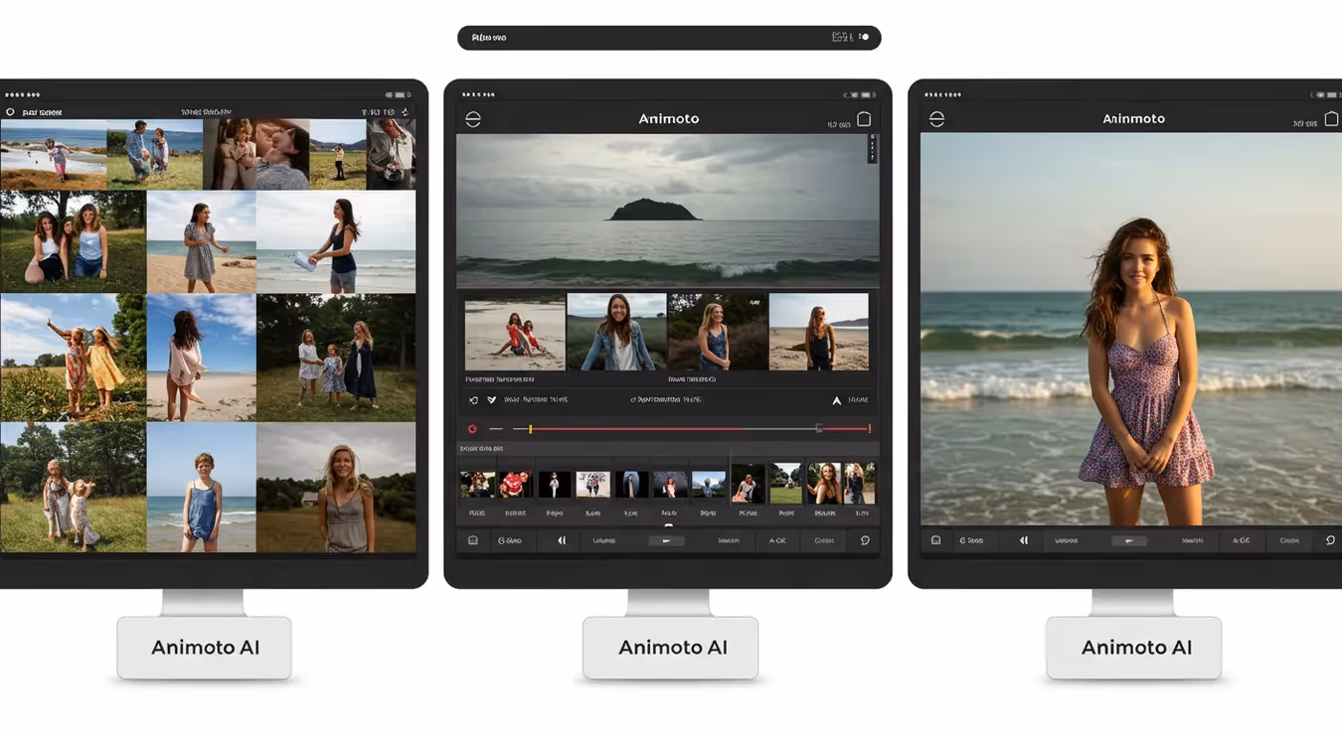Click the Animoto AI label under middle monitor
Screen dimensions: 1342x731
coord(673,648)
